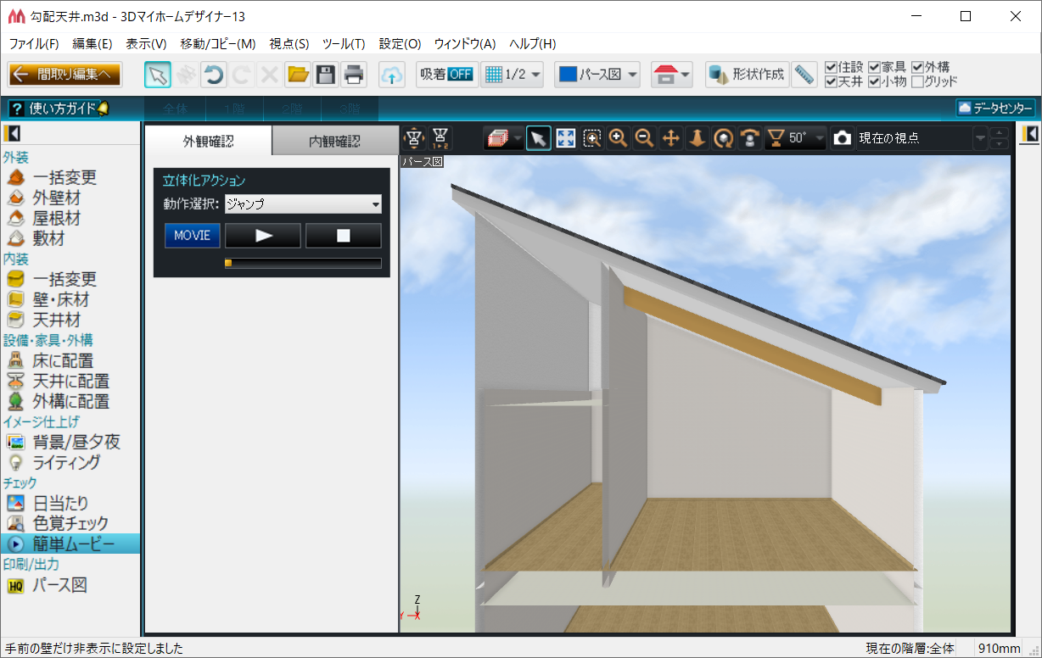Expand the パース図 view dropdown

[x=598, y=75]
